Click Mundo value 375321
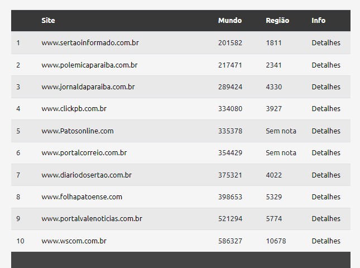Viewport: 360px width, 268px height. pos(230,175)
